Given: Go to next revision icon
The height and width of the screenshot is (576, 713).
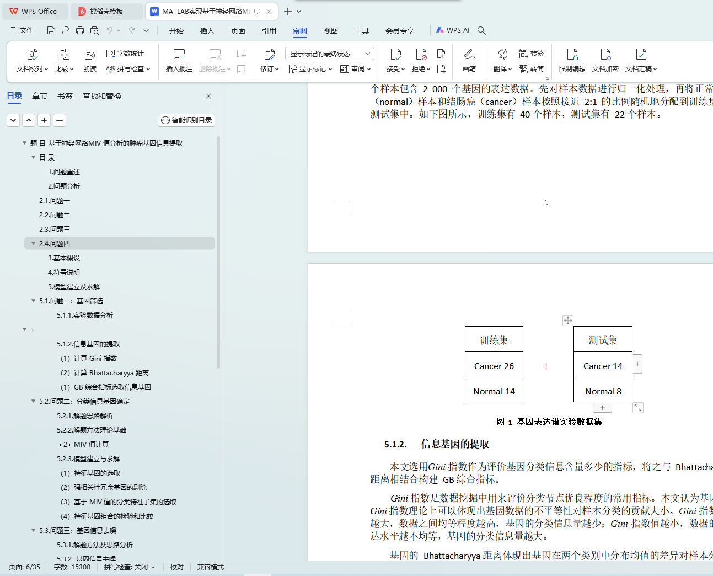Looking at the screenshot, I should 441,69.
